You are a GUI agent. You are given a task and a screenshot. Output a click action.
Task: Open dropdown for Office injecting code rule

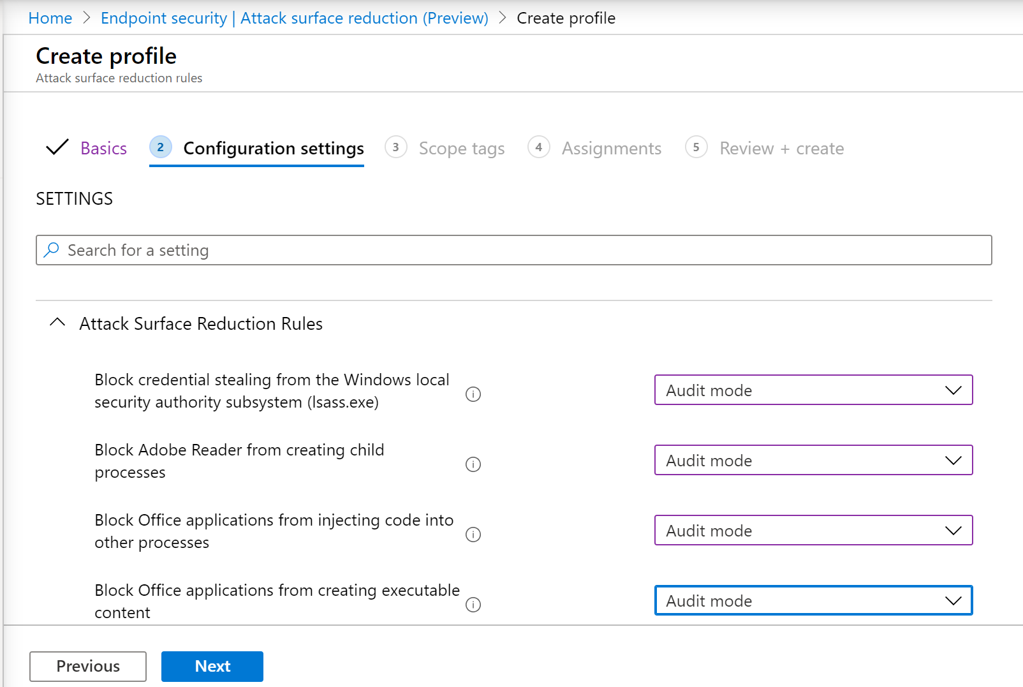[x=813, y=530]
